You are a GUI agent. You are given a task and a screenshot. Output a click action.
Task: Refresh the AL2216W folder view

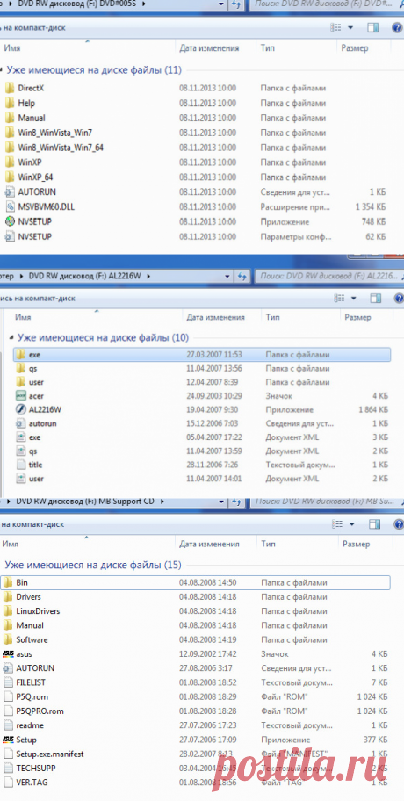click(241, 277)
